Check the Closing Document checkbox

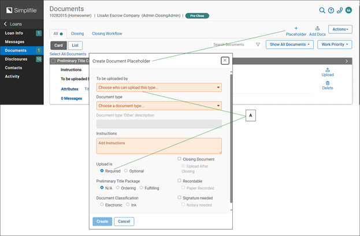pyautogui.click(x=179, y=159)
